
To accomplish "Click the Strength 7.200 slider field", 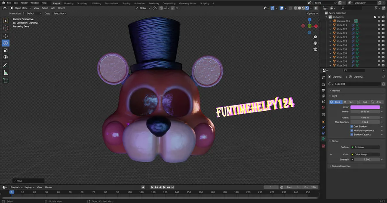I will coord(367,159).
